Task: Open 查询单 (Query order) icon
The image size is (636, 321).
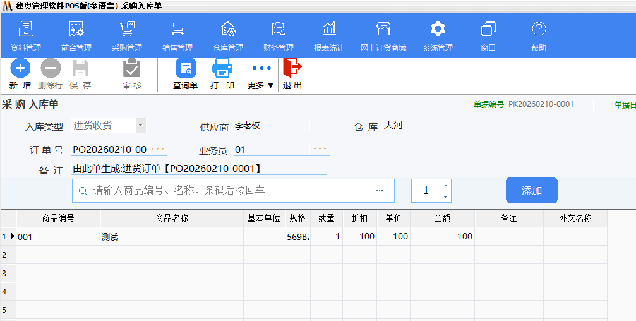Action: (185, 68)
